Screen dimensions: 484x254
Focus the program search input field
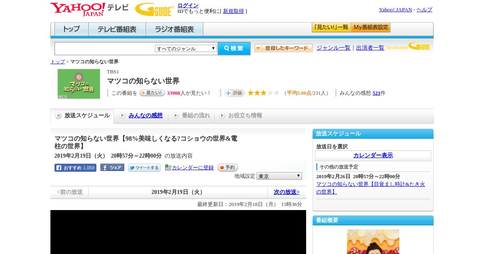click(x=105, y=49)
